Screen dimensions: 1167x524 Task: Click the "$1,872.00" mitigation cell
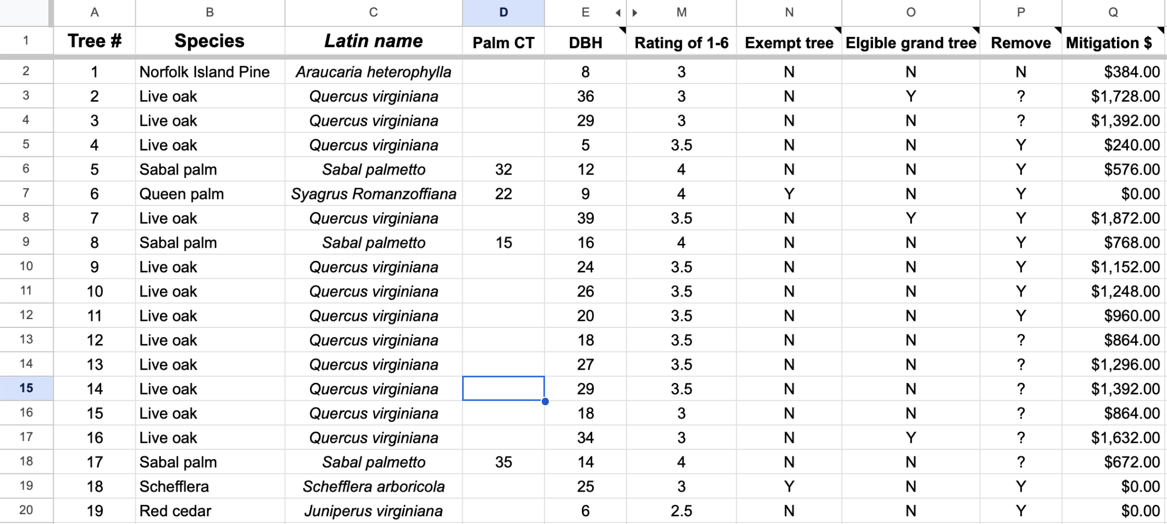click(1114, 218)
